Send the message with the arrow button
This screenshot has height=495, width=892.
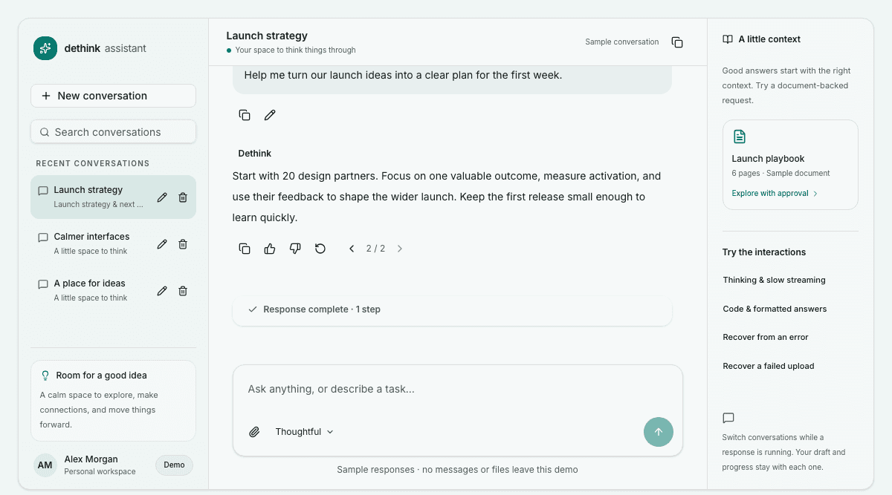click(659, 432)
